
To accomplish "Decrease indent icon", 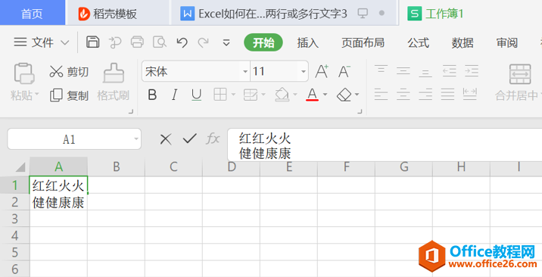I will pyautogui.click(x=449, y=70).
